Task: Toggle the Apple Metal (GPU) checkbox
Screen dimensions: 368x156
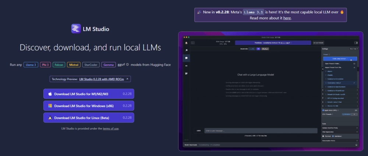Action: click(323, 110)
